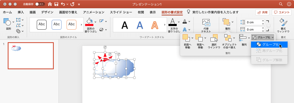The width and height of the screenshot is (294, 103).
Task: Switch to the デザイン tab
Action: coord(47,12)
